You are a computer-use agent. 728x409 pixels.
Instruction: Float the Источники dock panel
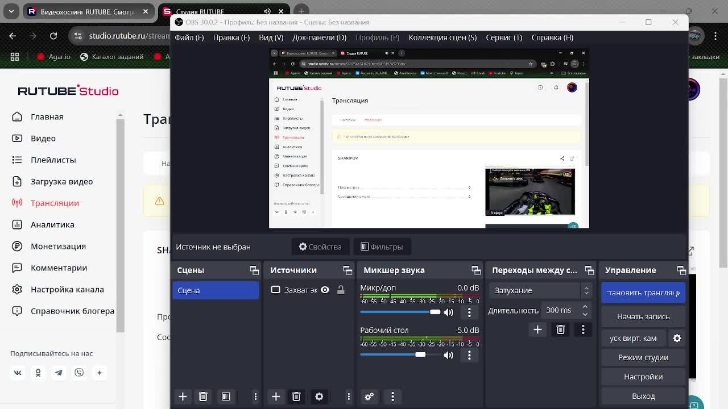[x=348, y=270]
